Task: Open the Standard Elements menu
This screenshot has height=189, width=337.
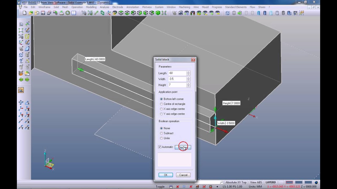Action: click(236, 7)
